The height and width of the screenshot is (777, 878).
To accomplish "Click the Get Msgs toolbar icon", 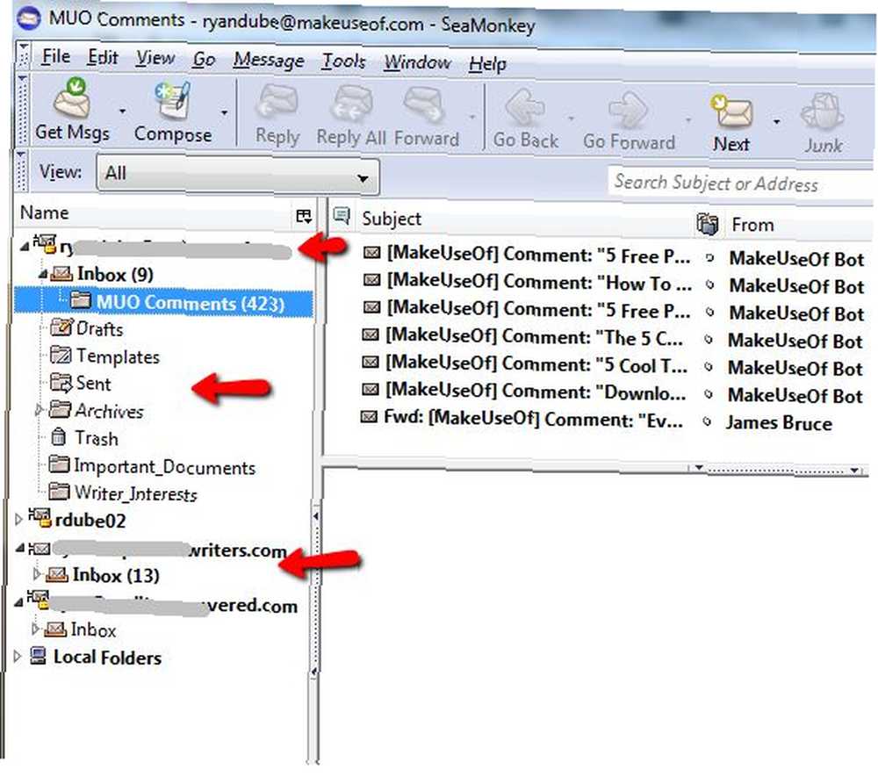I will pyautogui.click(x=72, y=97).
